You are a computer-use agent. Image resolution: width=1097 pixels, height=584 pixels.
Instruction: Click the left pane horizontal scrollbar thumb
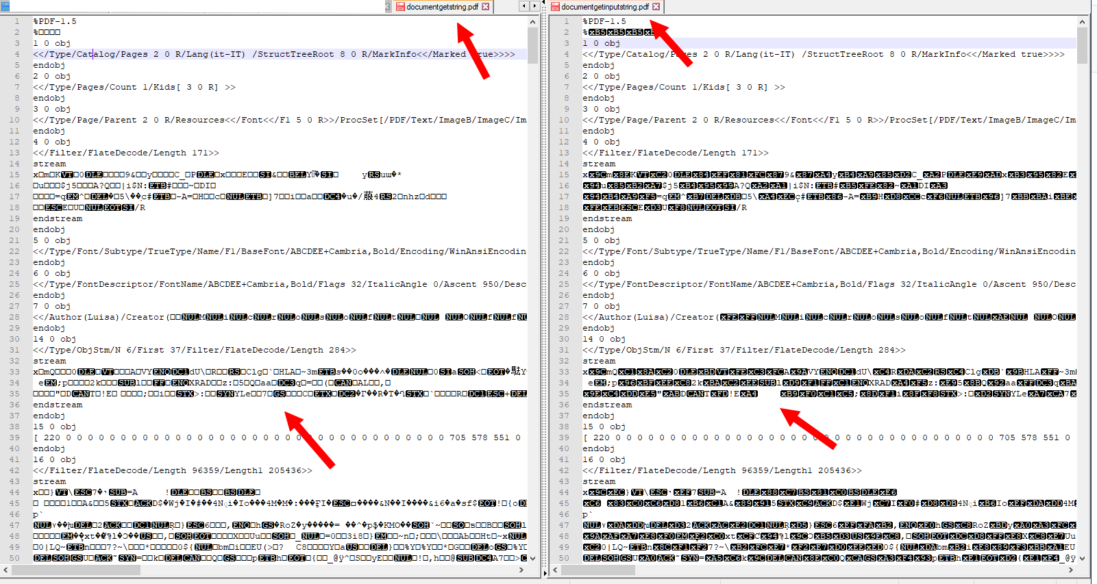pyautogui.click(x=75, y=570)
